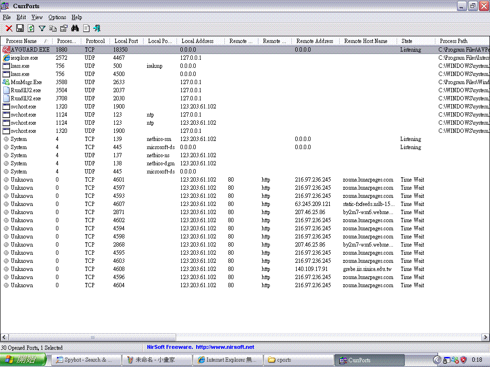Open the Edit menu
Viewport: 490px width, 367px height.
[x=21, y=17]
